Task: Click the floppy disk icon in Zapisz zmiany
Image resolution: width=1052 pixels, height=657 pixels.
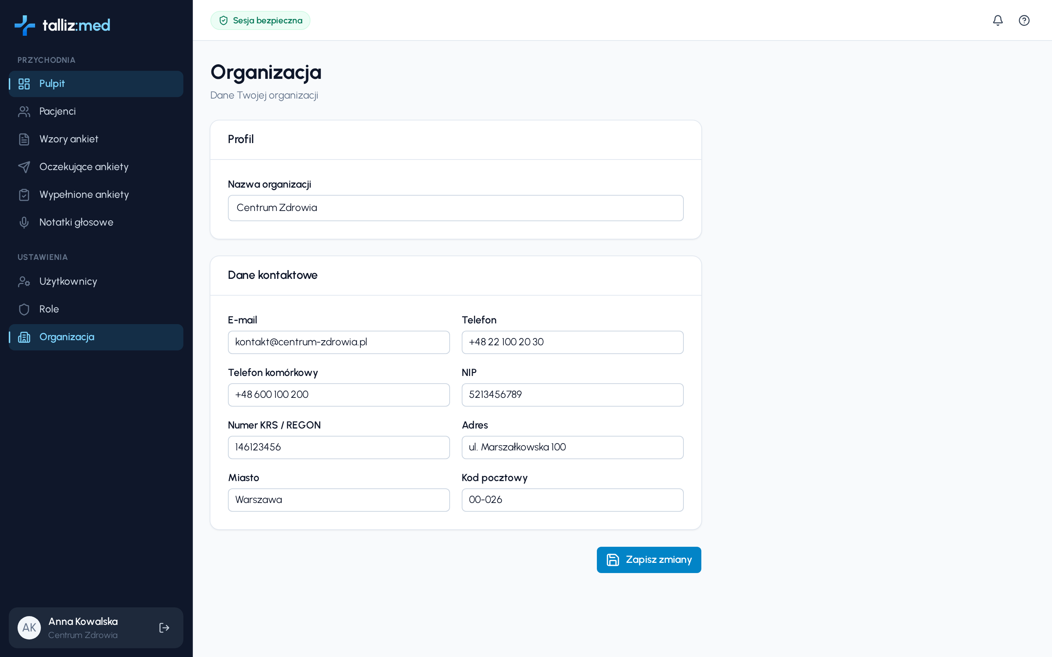Action: [613, 560]
